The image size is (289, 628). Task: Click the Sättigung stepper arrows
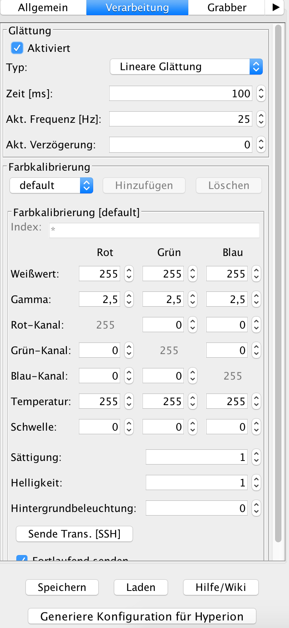[256, 457]
